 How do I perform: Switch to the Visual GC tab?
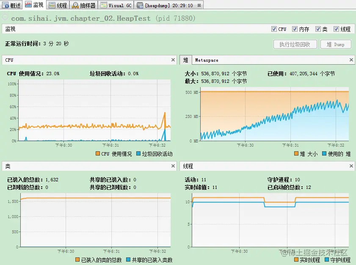point(116,5)
